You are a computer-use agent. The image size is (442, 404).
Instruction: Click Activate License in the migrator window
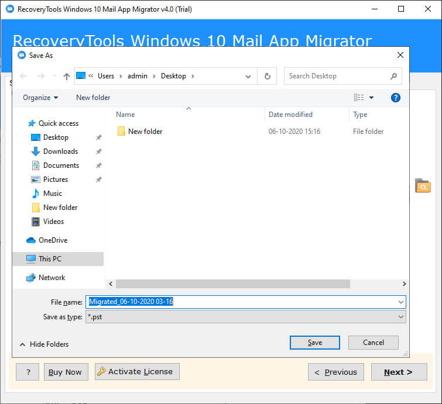click(x=137, y=372)
